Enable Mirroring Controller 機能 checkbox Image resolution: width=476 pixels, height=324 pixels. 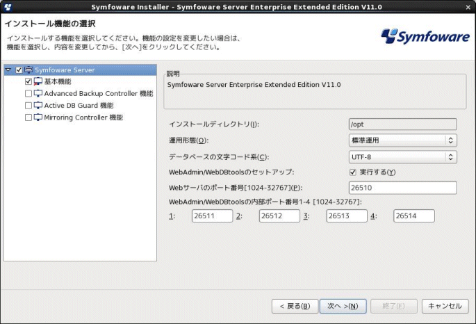pyautogui.click(x=28, y=118)
